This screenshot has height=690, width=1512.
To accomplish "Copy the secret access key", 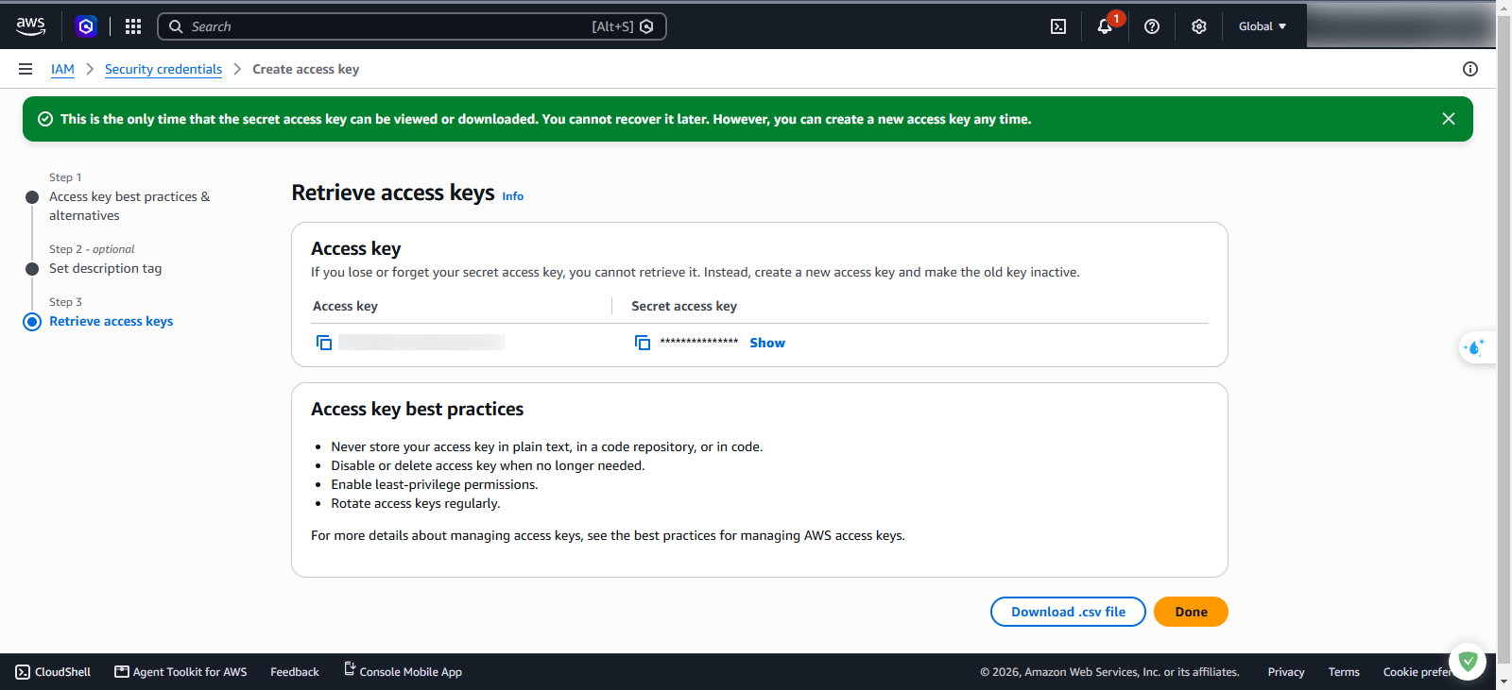I will pyautogui.click(x=643, y=343).
